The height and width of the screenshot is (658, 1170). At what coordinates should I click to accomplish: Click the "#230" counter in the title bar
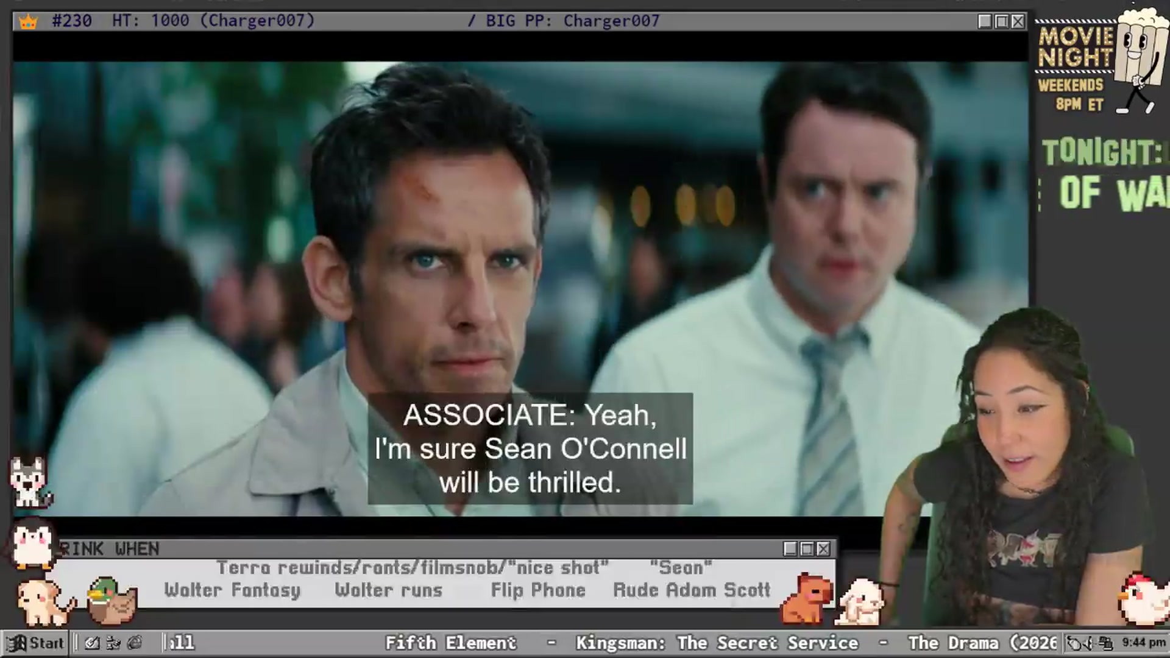[72, 21]
